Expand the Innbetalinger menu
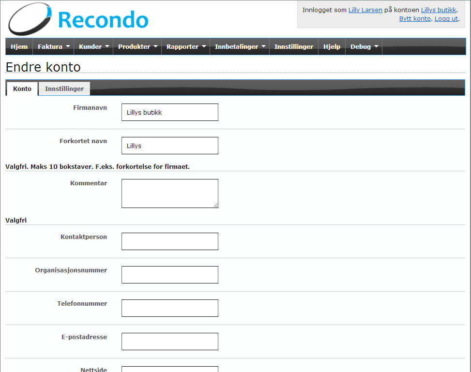 [x=240, y=47]
